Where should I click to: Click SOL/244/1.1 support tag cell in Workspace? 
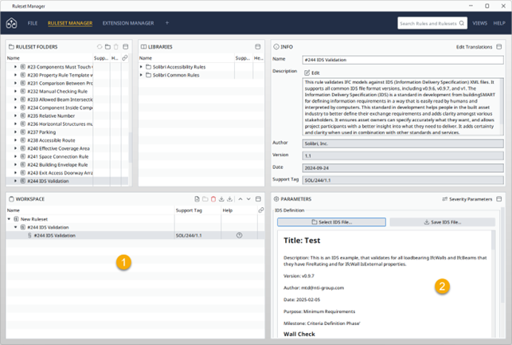[x=197, y=235]
